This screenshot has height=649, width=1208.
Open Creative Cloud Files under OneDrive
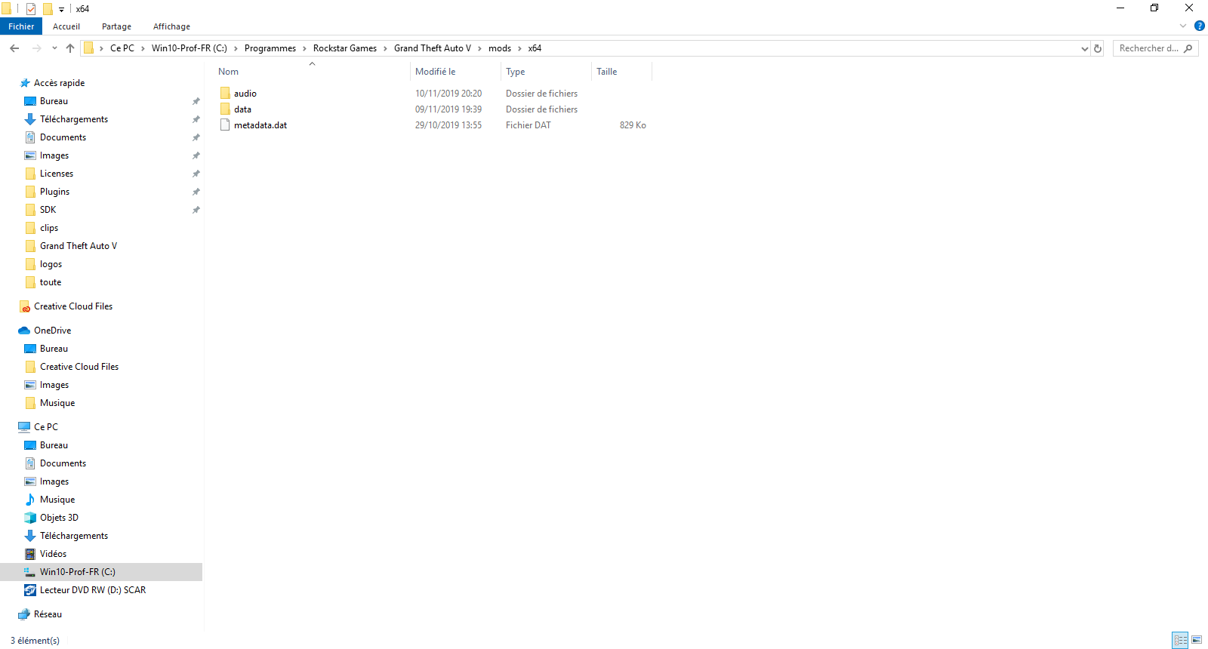point(79,367)
